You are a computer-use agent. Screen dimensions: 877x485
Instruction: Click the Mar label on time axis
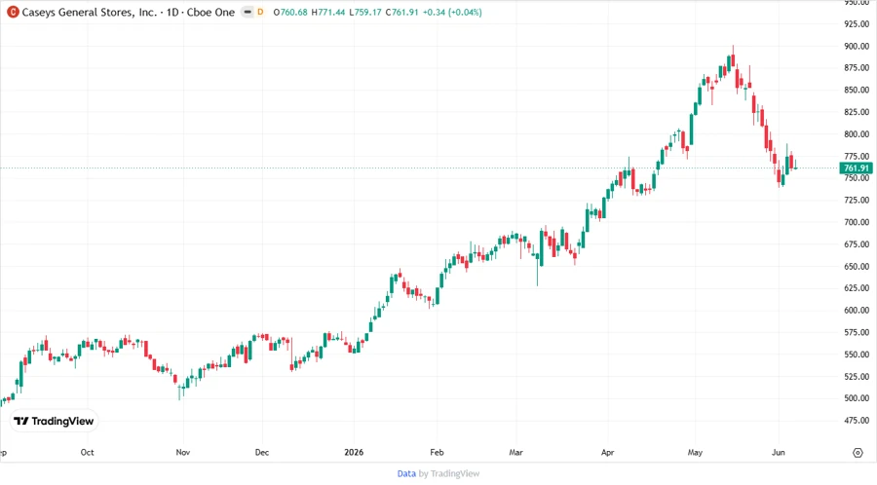tap(515, 453)
